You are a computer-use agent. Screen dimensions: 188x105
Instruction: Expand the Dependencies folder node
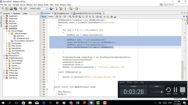[x=7, y=48]
